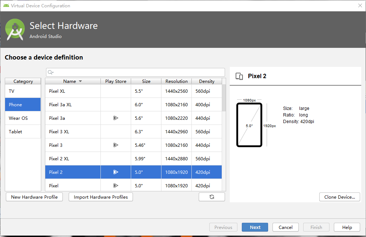The image size is (366, 237).
Task: Select the Phone category
Action: click(x=23, y=105)
